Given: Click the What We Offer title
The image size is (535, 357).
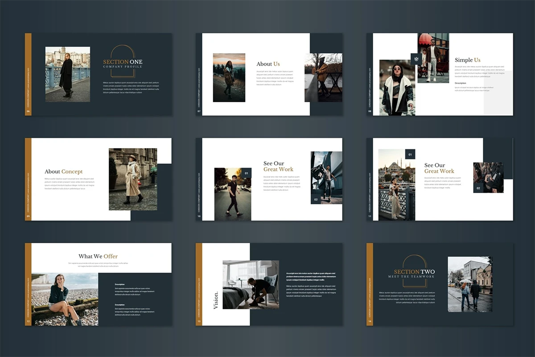Looking at the screenshot, I should pos(98,256).
